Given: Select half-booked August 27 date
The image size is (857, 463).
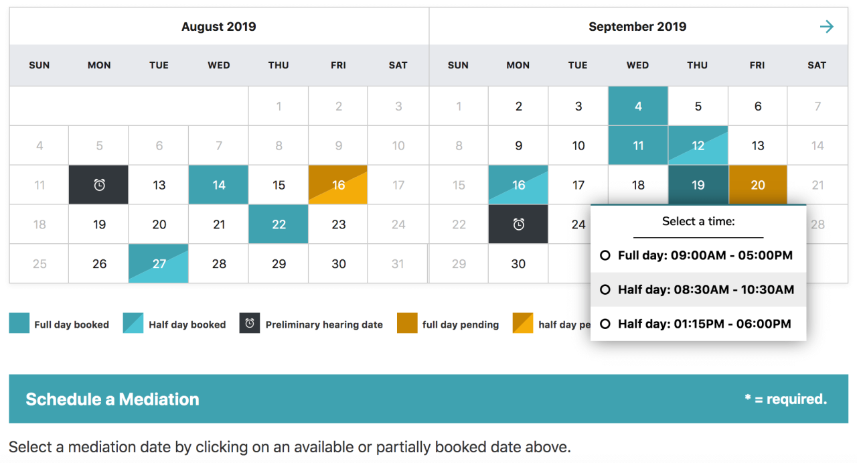Looking at the screenshot, I should pyautogui.click(x=159, y=264).
